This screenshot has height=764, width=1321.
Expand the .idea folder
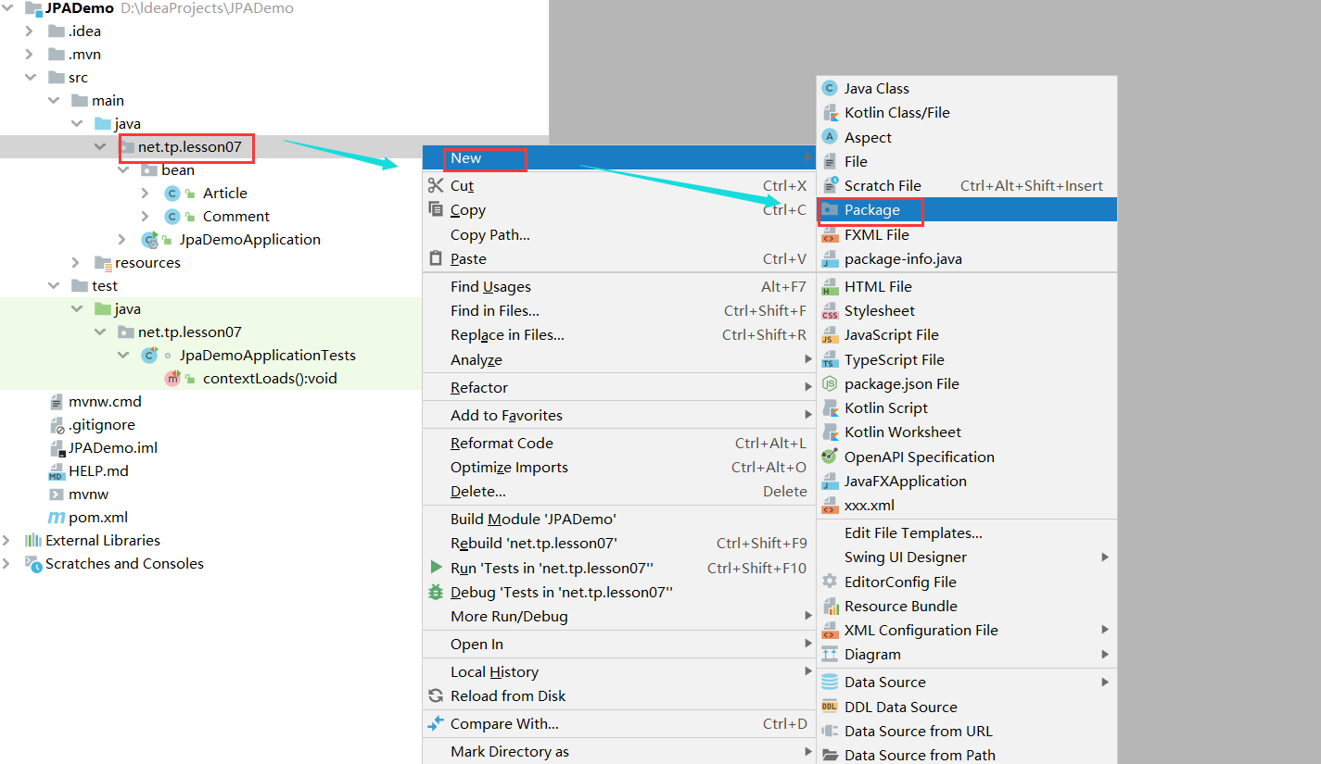[x=31, y=31]
